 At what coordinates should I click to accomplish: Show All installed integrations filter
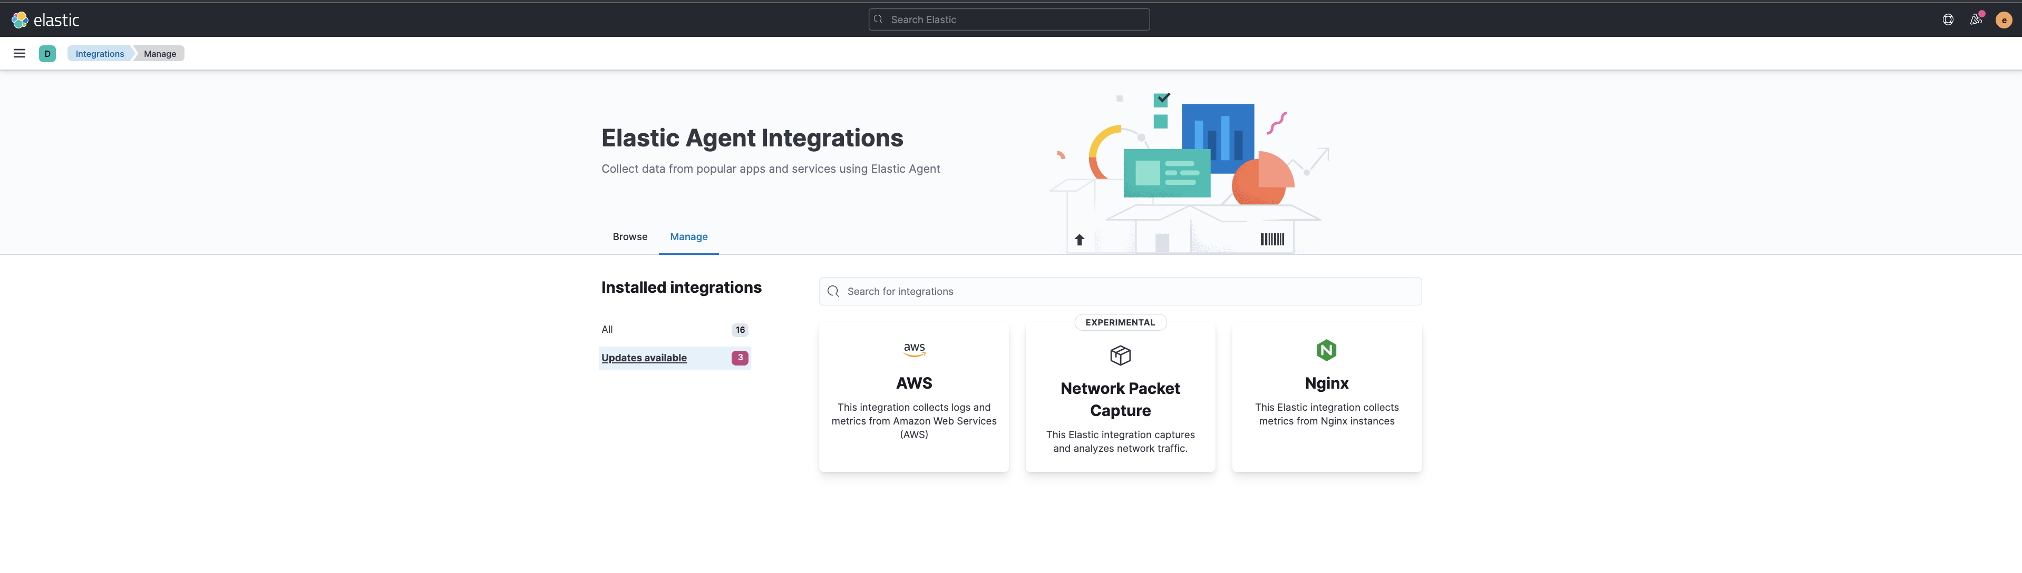click(x=607, y=329)
